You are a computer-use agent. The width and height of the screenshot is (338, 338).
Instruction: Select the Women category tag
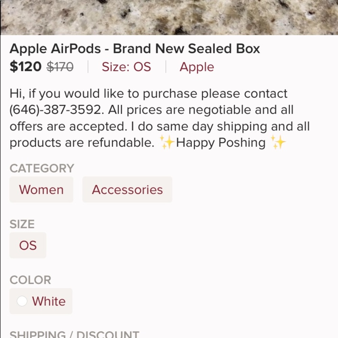click(x=41, y=190)
